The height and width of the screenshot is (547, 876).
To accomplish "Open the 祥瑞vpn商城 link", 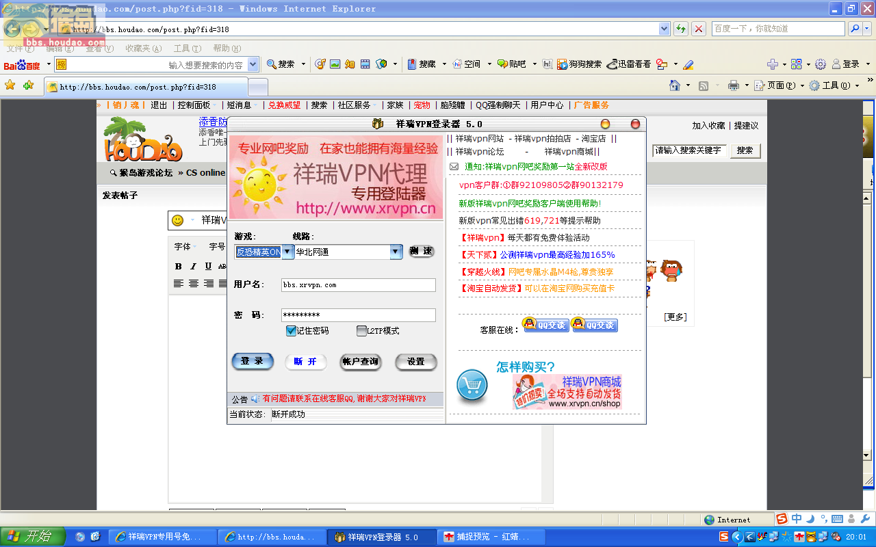I will 569,152.
